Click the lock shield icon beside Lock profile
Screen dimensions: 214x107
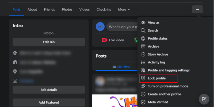point(143,78)
